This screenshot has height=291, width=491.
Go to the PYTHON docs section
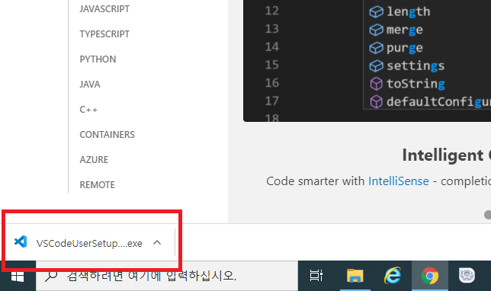[x=98, y=59]
